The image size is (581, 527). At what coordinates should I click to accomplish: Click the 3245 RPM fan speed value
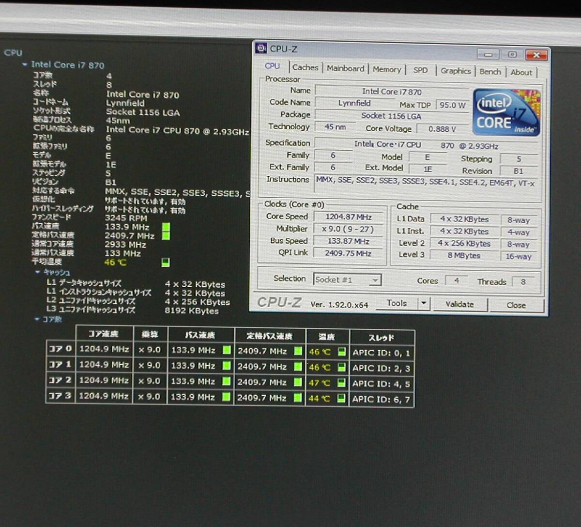(126, 218)
